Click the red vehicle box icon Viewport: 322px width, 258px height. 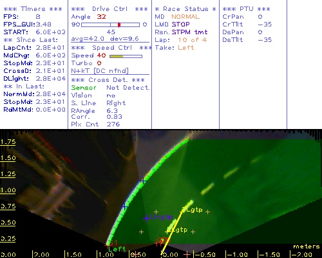tap(162, 240)
